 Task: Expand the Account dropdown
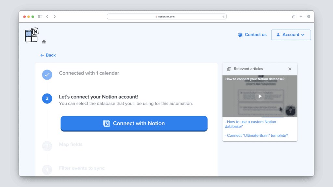[291, 35]
